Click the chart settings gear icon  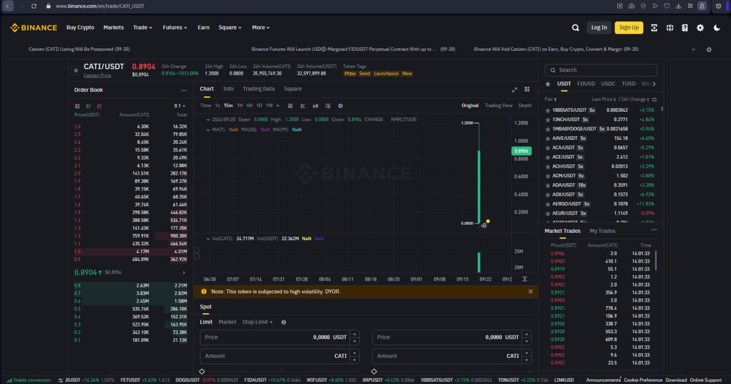click(x=340, y=106)
